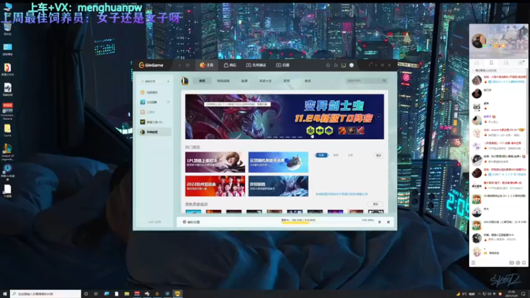Open the League of Legends desktop shortcut

pyautogui.click(x=7, y=152)
